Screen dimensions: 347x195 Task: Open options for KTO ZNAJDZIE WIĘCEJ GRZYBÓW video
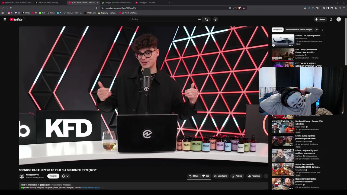[x=325, y=64]
